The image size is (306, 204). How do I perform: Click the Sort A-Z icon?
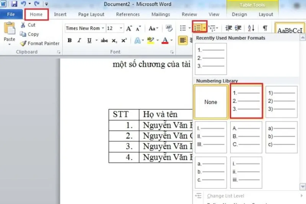click(x=251, y=28)
